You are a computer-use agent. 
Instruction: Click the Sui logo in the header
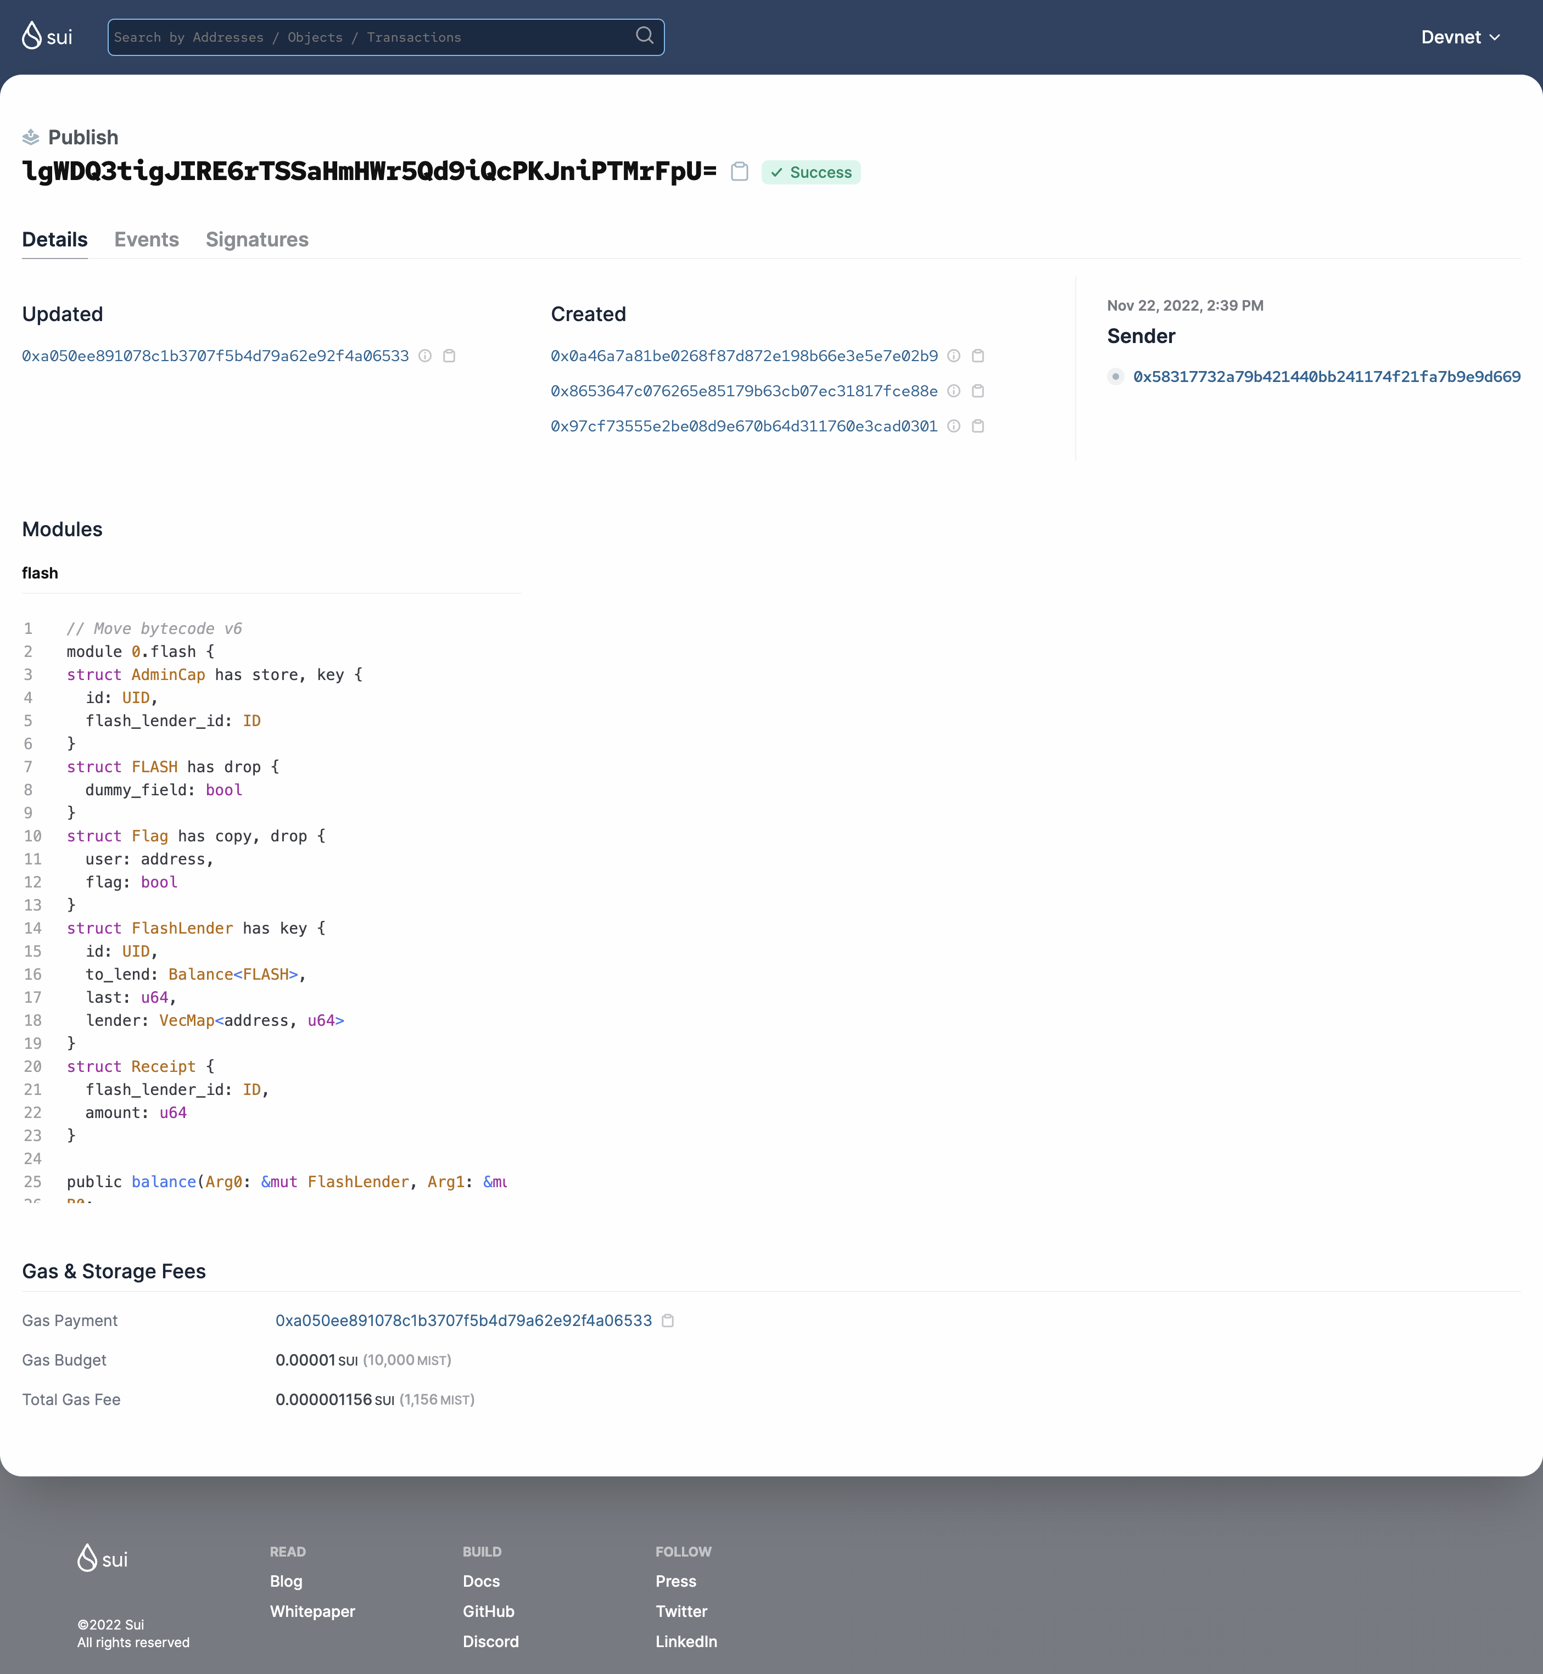47,37
